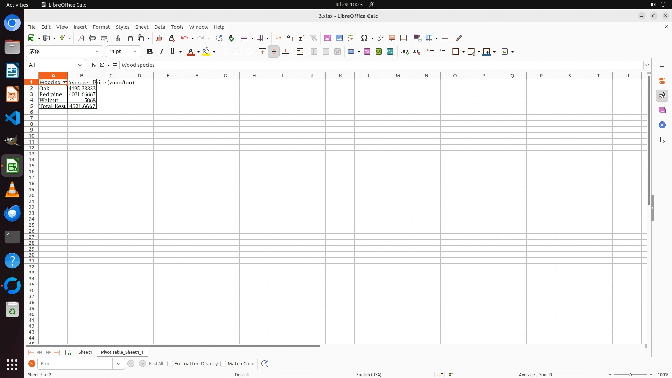Click the Sort Ascending toolbar icon
This screenshot has height=378, width=672.
coord(290,38)
